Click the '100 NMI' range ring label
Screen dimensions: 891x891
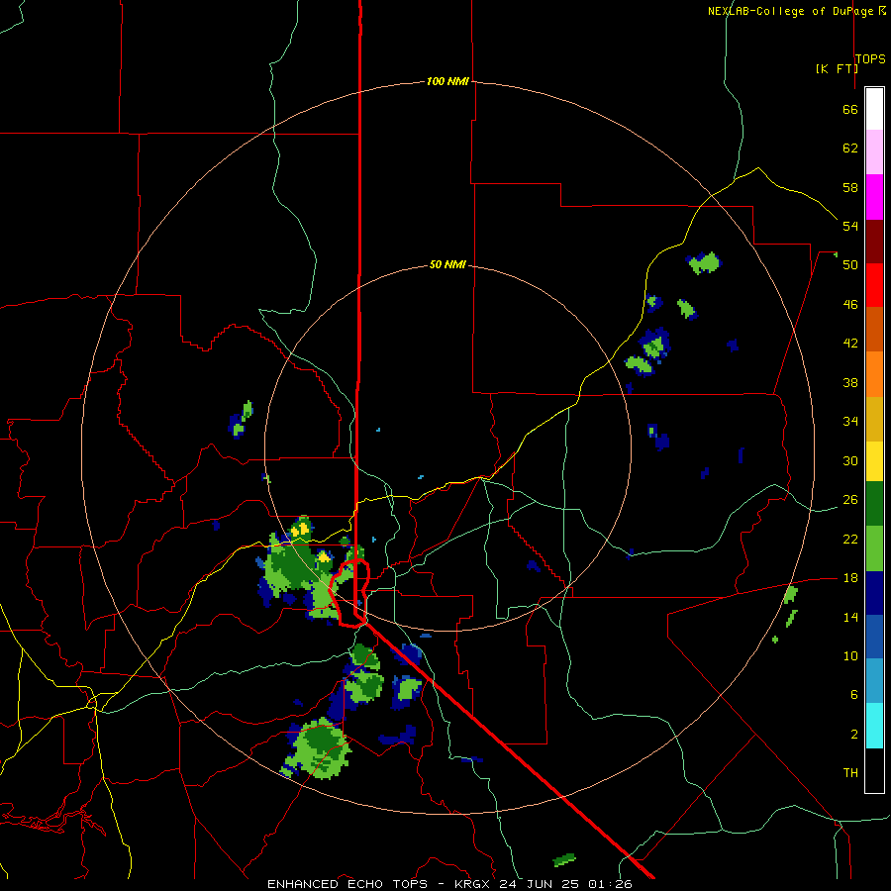[x=447, y=81]
